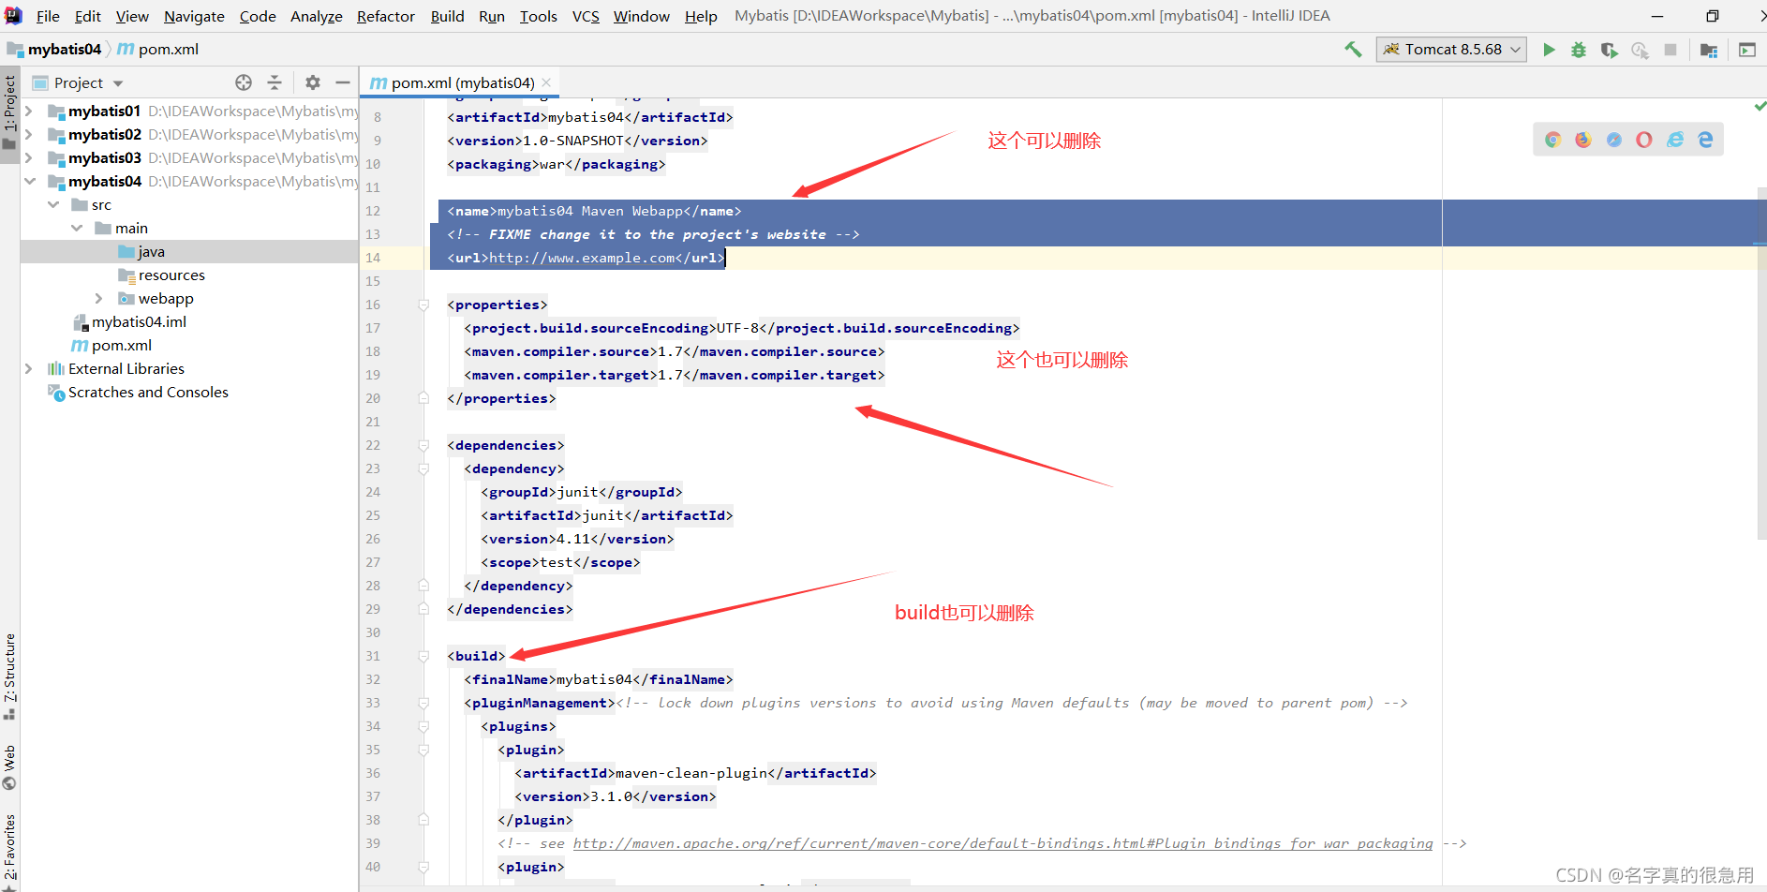Open the Build menu
The image size is (1767, 892).
click(447, 16)
